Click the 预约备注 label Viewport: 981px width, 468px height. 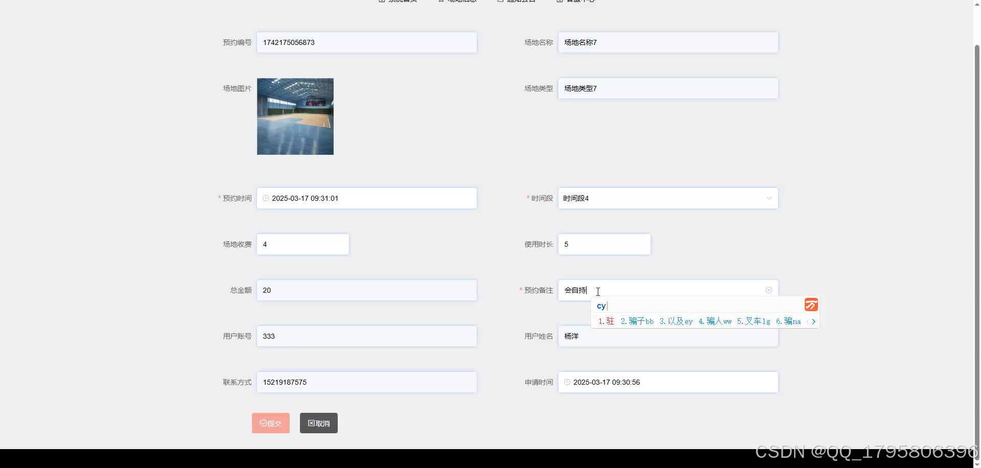click(539, 290)
